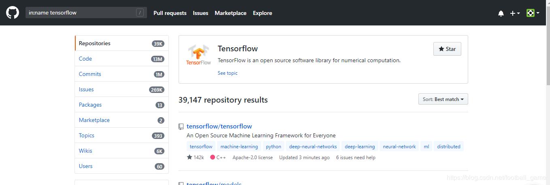Viewport: 550px width, 185px height.
Task: Open the 142k stargazers count
Action: pyautogui.click(x=195, y=158)
